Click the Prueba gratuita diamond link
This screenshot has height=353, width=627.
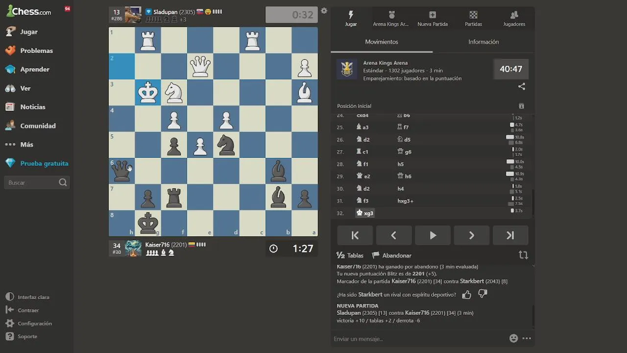point(44,163)
